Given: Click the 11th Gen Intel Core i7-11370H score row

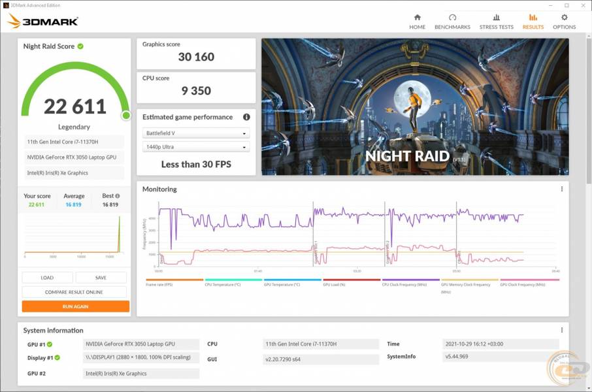Looking at the screenshot, I should (74, 142).
